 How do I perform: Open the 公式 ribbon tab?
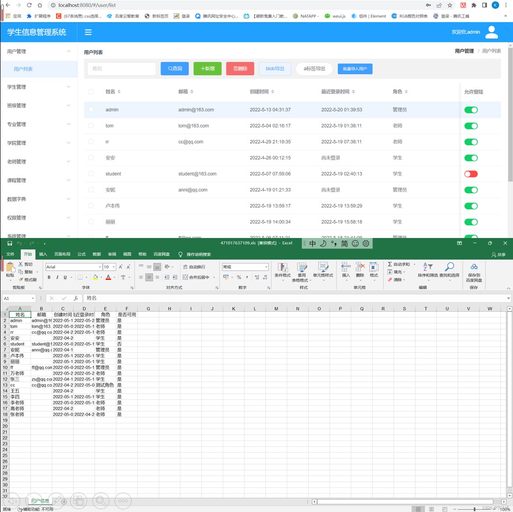[82, 255]
